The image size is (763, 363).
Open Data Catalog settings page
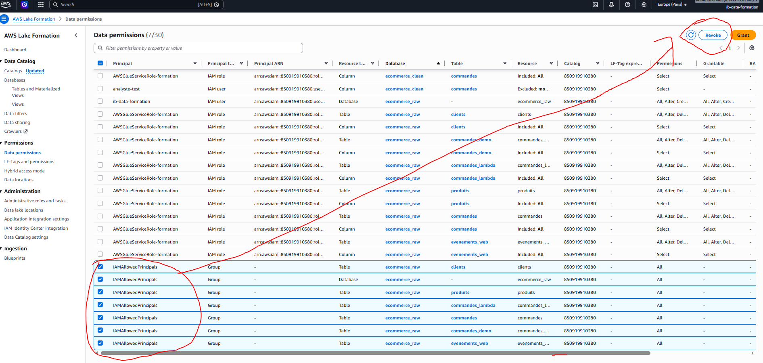tap(26, 237)
